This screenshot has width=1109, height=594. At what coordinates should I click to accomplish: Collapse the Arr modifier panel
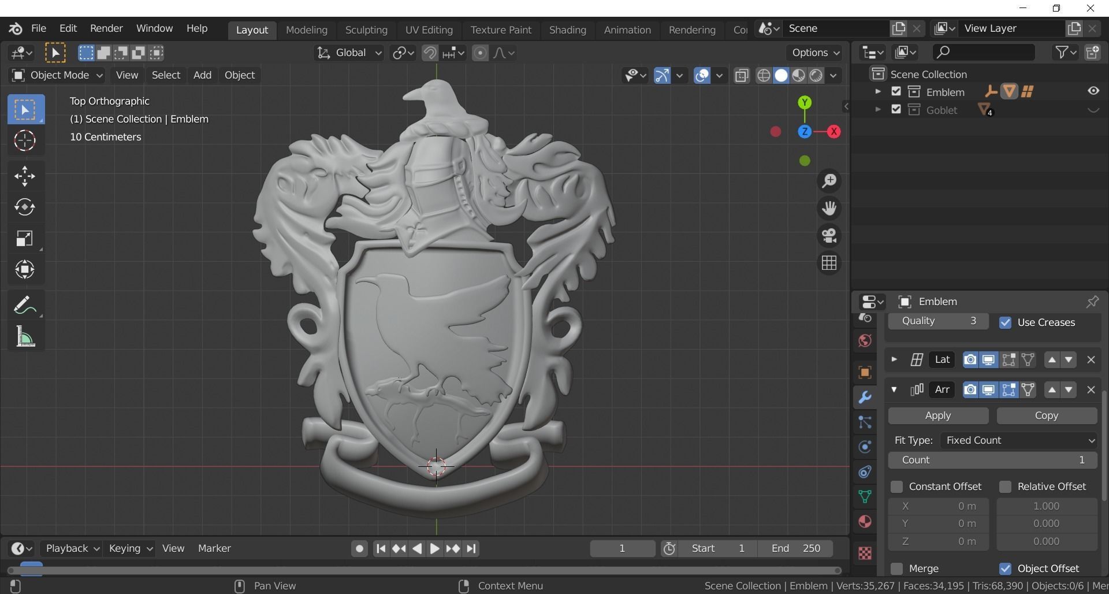click(x=894, y=389)
